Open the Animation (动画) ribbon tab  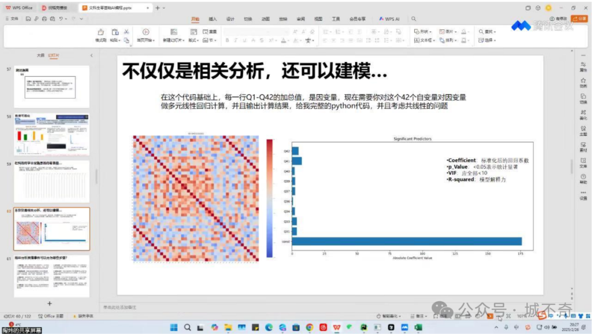265,19
